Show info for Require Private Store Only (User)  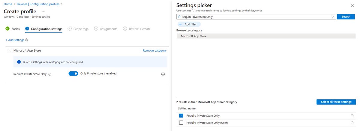tap(352, 123)
